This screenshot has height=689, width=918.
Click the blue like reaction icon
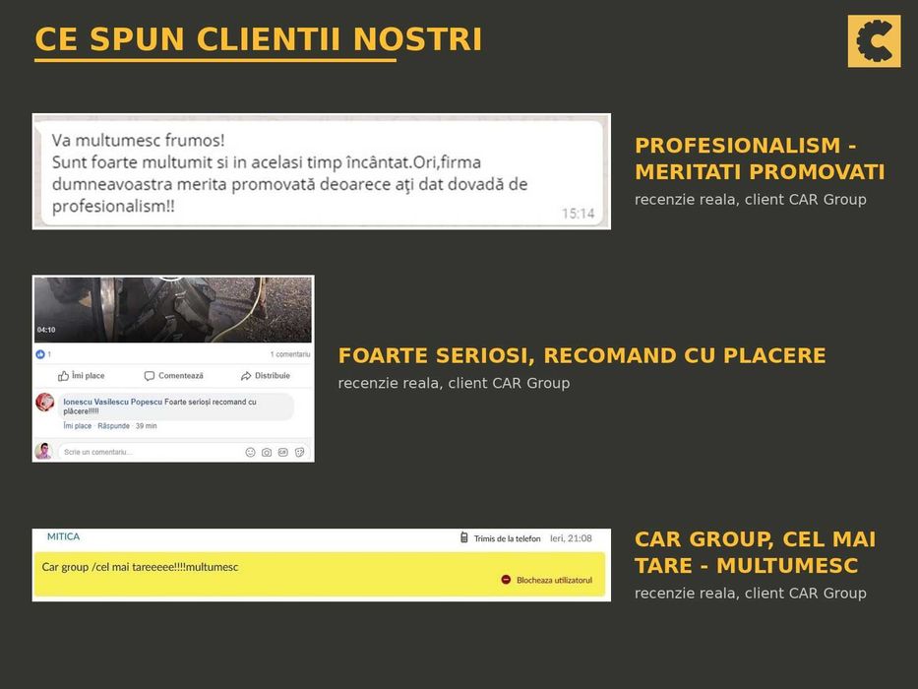point(39,354)
